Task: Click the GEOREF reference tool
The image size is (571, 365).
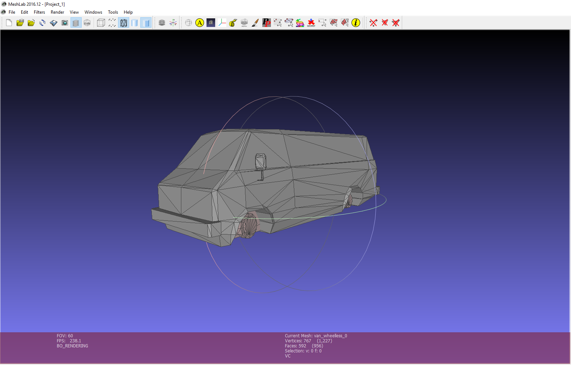Action: pos(311,23)
